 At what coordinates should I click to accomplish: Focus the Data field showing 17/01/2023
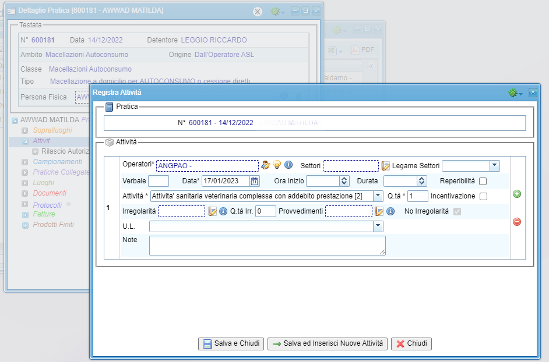(x=226, y=181)
